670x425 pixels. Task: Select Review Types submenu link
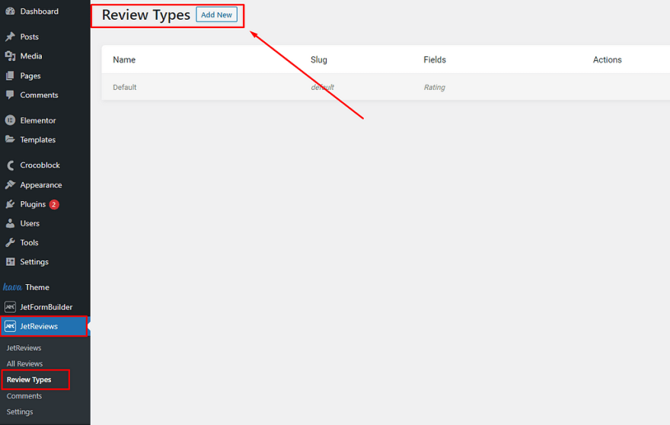[x=29, y=379]
